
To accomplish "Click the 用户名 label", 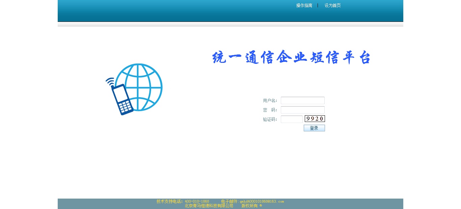I will pyautogui.click(x=270, y=100).
